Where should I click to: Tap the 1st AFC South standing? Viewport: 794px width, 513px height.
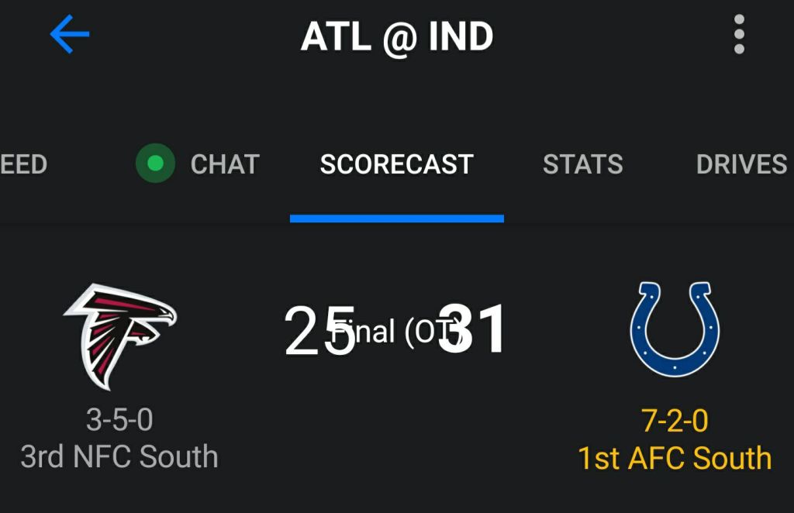[675, 458]
